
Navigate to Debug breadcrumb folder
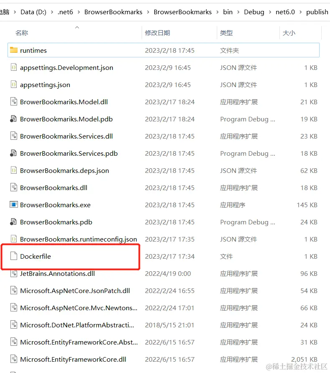click(x=254, y=12)
